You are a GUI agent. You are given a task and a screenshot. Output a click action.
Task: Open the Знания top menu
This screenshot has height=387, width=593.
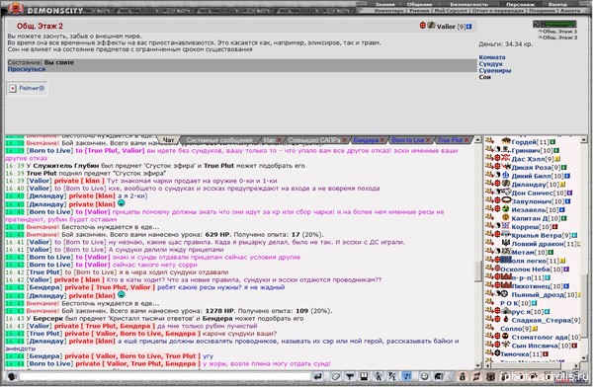click(x=384, y=4)
